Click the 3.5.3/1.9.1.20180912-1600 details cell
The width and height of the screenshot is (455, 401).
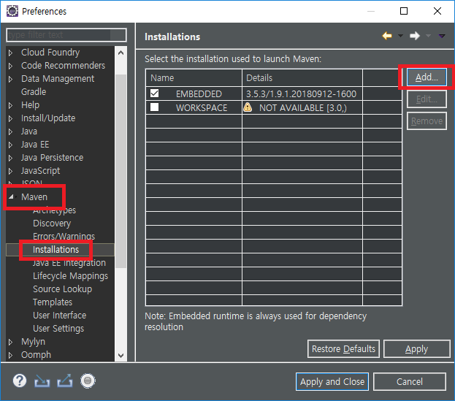coord(301,93)
